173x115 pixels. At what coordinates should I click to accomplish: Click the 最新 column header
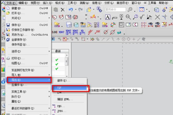61,51
